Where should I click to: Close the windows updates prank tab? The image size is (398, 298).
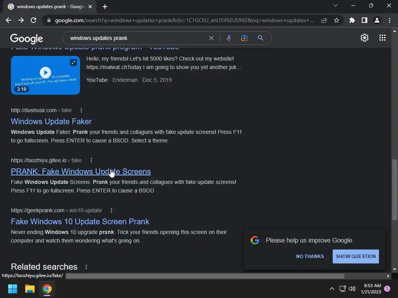90,7
